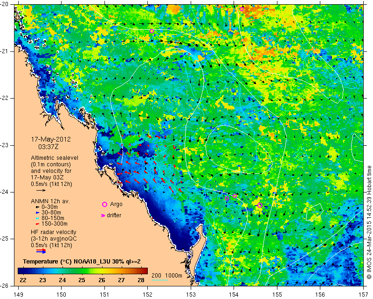Click the magenta drifter legend symbol
The width and height of the screenshot is (373, 299).
coord(103,215)
